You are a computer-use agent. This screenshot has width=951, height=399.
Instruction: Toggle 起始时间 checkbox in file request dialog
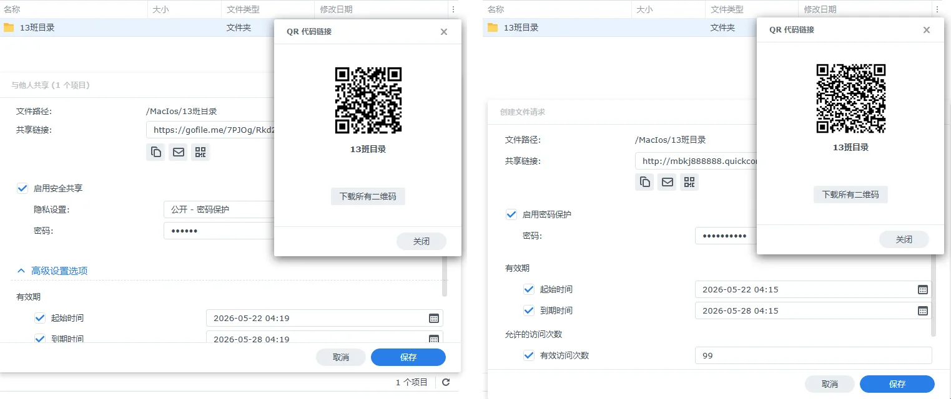tap(529, 289)
